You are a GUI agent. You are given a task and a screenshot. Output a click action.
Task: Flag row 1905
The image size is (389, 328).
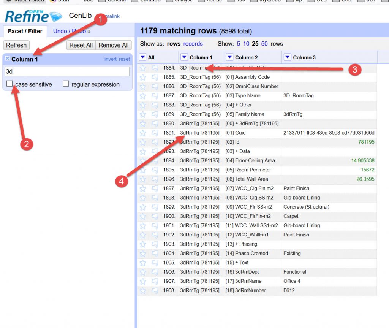pos(155,263)
